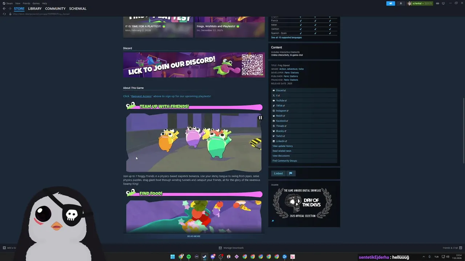465x261 pixels.
Task: Open Spotify from the taskbar
Action: (189, 257)
